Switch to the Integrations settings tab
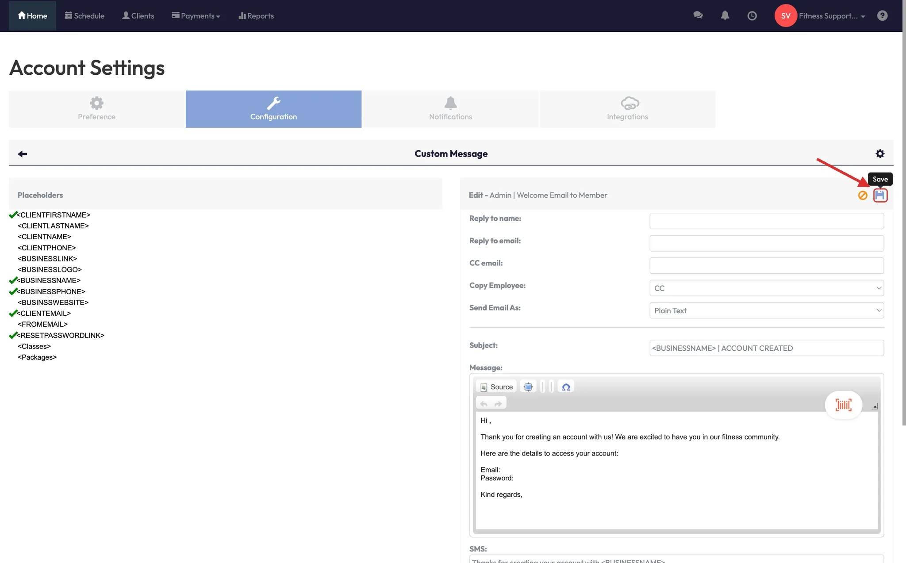 pos(627,109)
